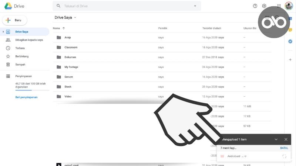Click the Ukuran file column header
Viewport: 296px width, 166px height.
click(250, 28)
